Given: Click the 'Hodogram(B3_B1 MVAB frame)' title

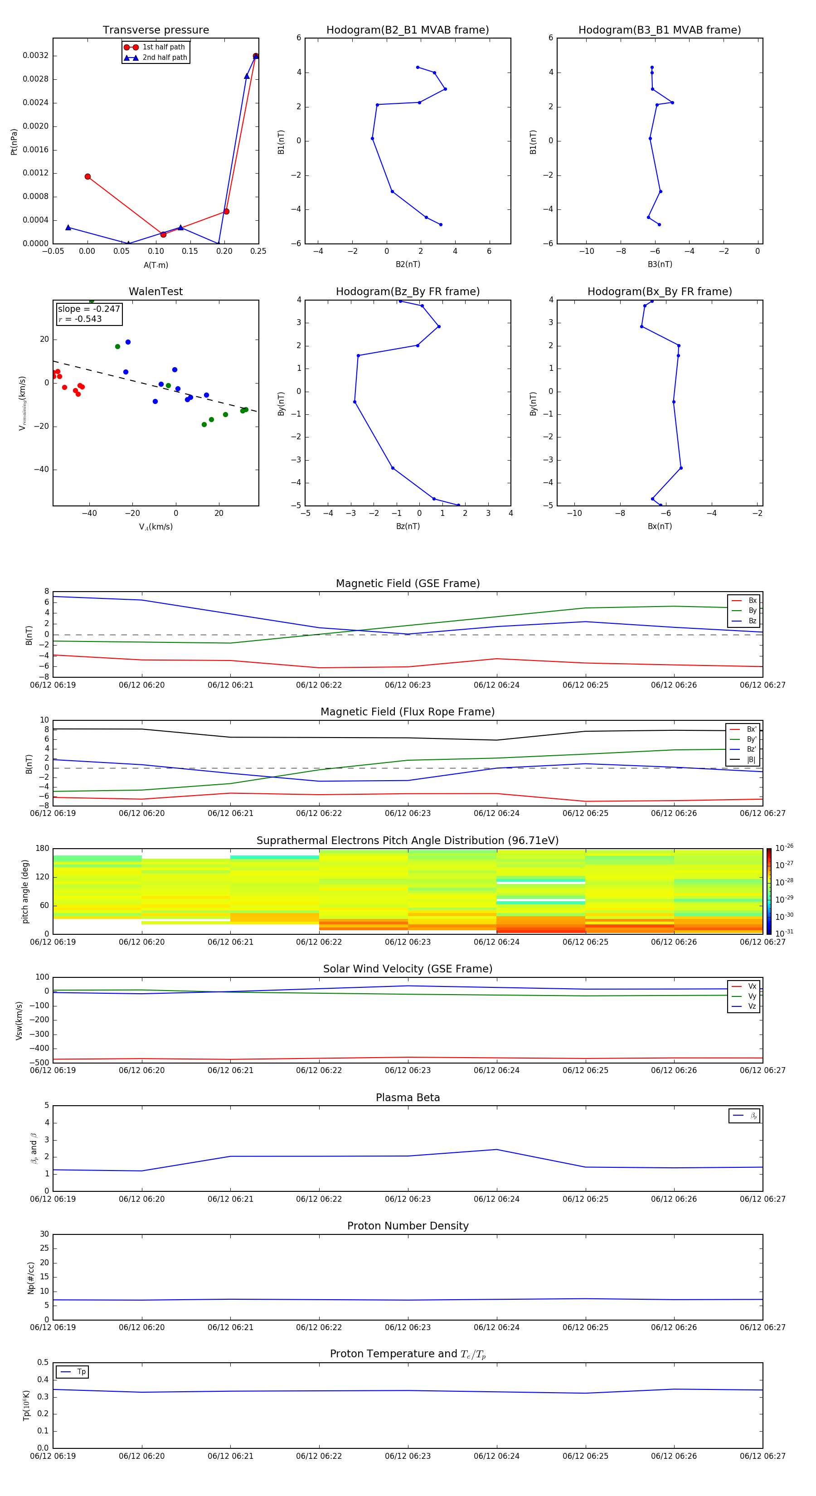Looking at the screenshot, I should click(x=660, y=30).
